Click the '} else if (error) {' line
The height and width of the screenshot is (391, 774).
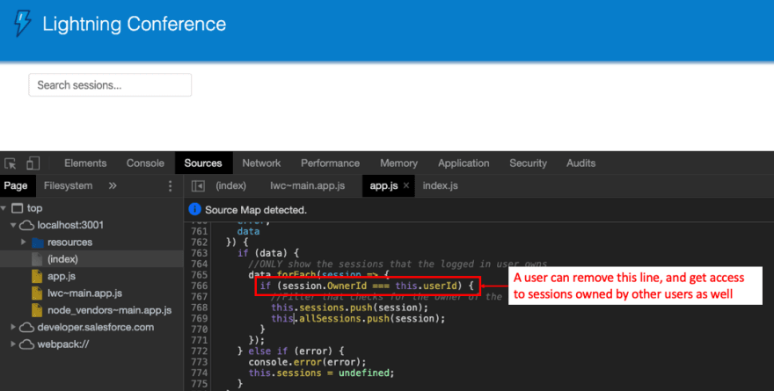coord(291,351)
